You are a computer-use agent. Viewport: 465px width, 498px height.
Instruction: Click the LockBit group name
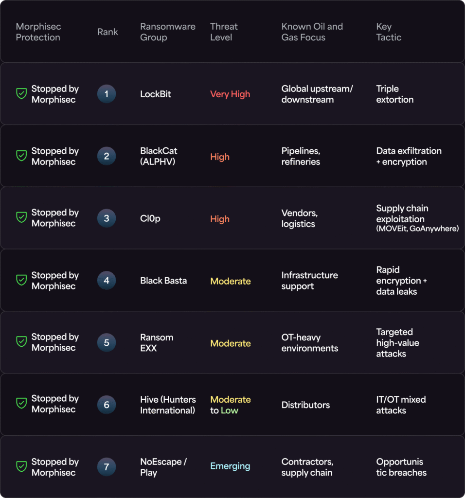tap(156, 94)
